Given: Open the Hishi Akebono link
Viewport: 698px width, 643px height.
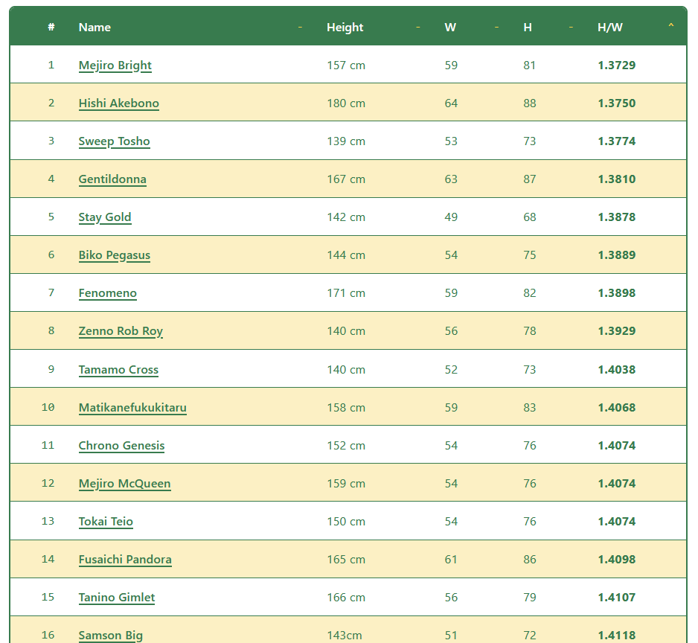Looking at the screenshot, I should [119, 103].
